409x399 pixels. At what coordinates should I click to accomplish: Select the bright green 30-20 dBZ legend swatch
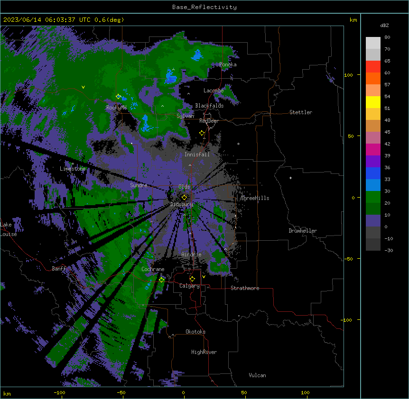tap(373, 197)
